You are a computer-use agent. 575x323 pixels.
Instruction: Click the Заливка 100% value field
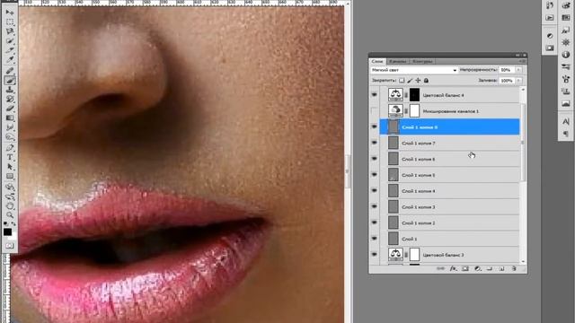(x=507, y=80)
